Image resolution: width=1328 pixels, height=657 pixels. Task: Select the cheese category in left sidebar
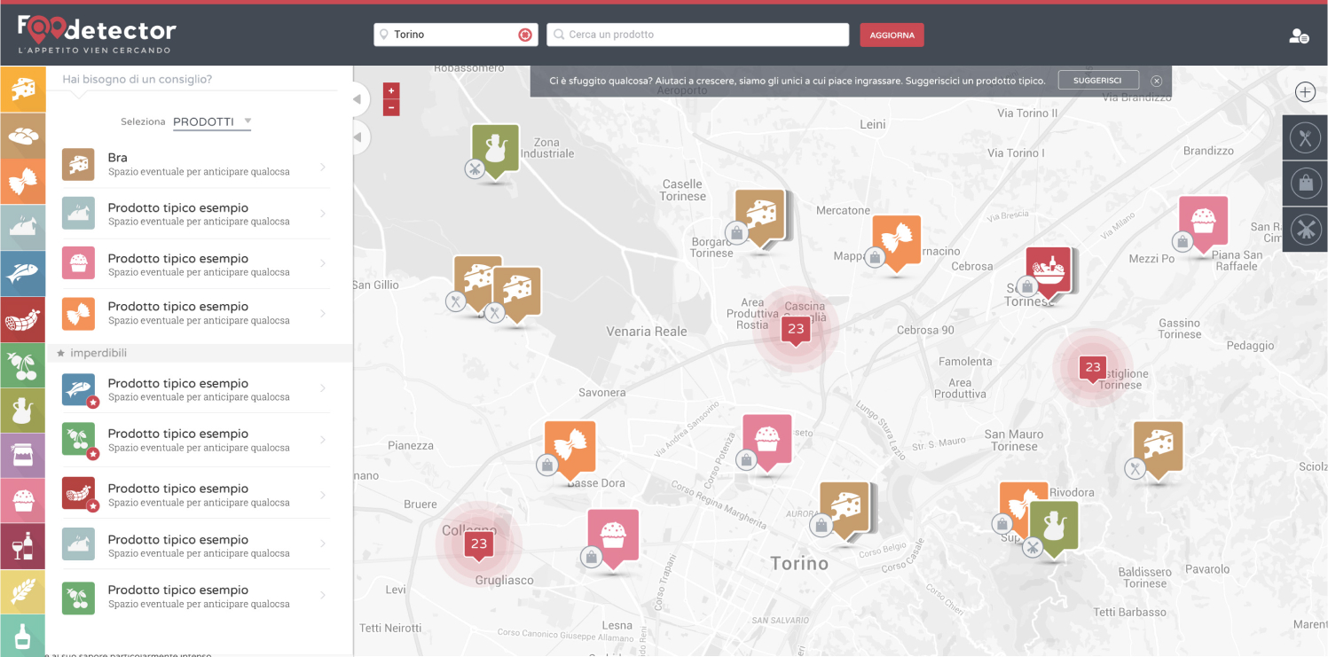(22, 90)
